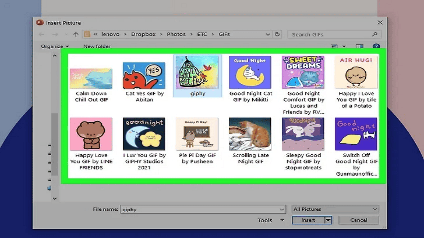Open the help question mark icon
424x238 pixels.
point(376,46)
